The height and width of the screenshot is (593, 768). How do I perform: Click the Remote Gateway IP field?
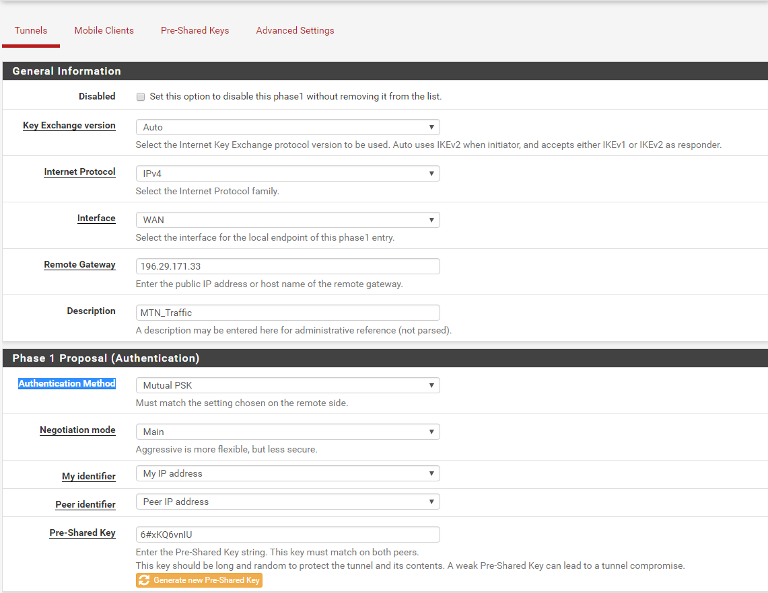[x=287, y=267]
